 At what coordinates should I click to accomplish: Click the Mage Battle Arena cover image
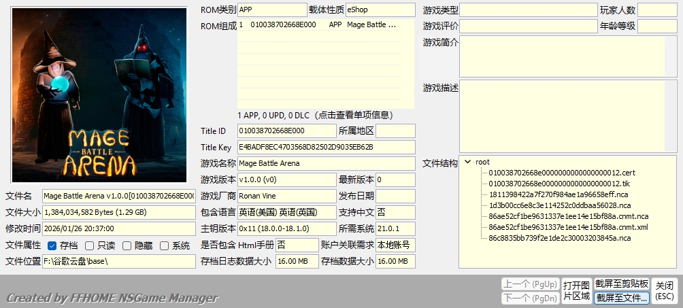pyautogui.click(x=99, y=95)
